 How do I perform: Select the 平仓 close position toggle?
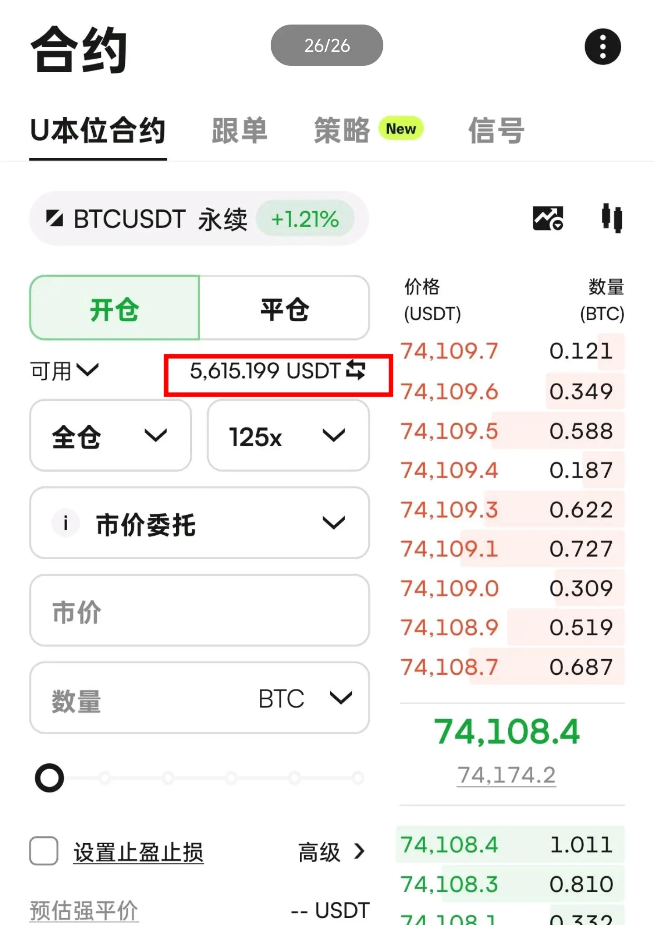click(284, 308)
